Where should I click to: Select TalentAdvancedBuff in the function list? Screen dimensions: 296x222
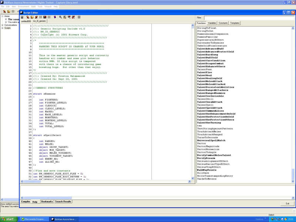(x=210, y=49)
